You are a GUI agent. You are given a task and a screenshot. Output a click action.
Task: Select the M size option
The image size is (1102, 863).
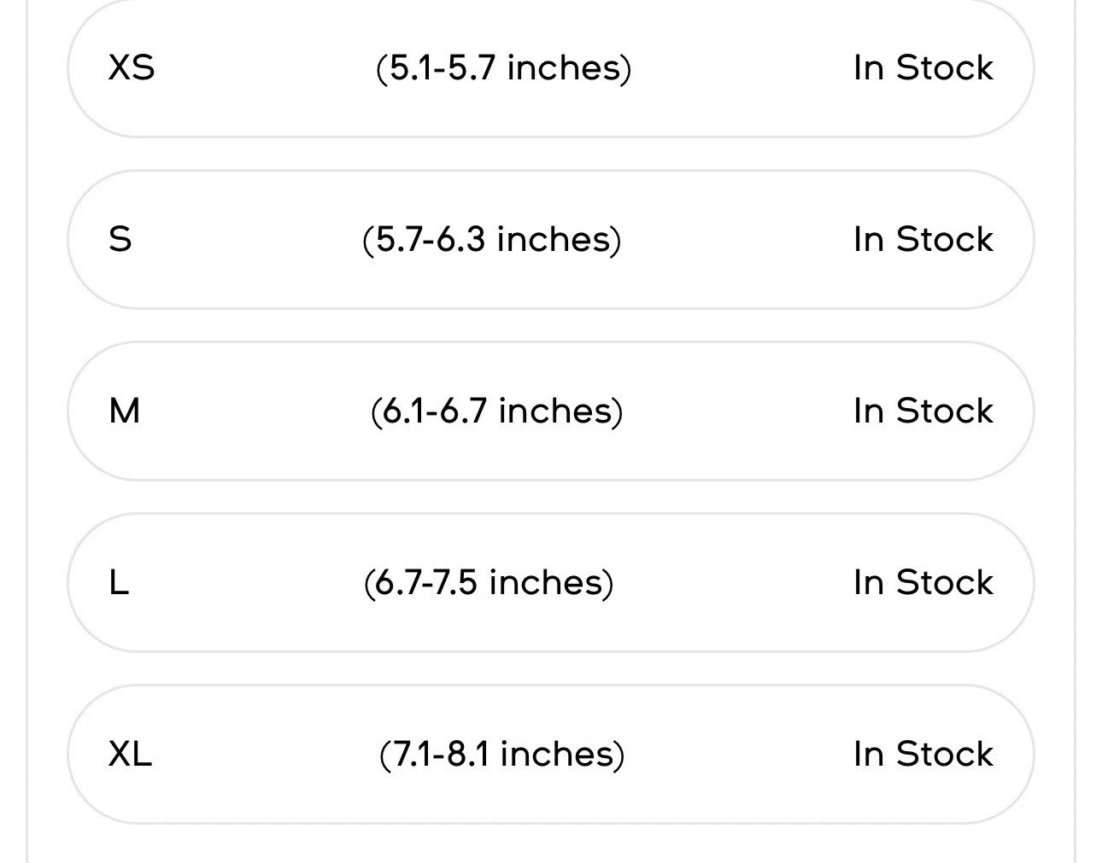click(x=550, y=411)
